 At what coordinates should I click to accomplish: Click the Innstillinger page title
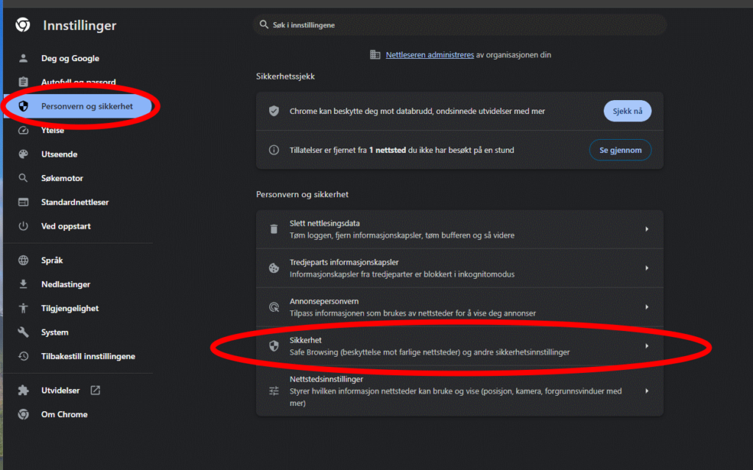(x=79, y=26)
